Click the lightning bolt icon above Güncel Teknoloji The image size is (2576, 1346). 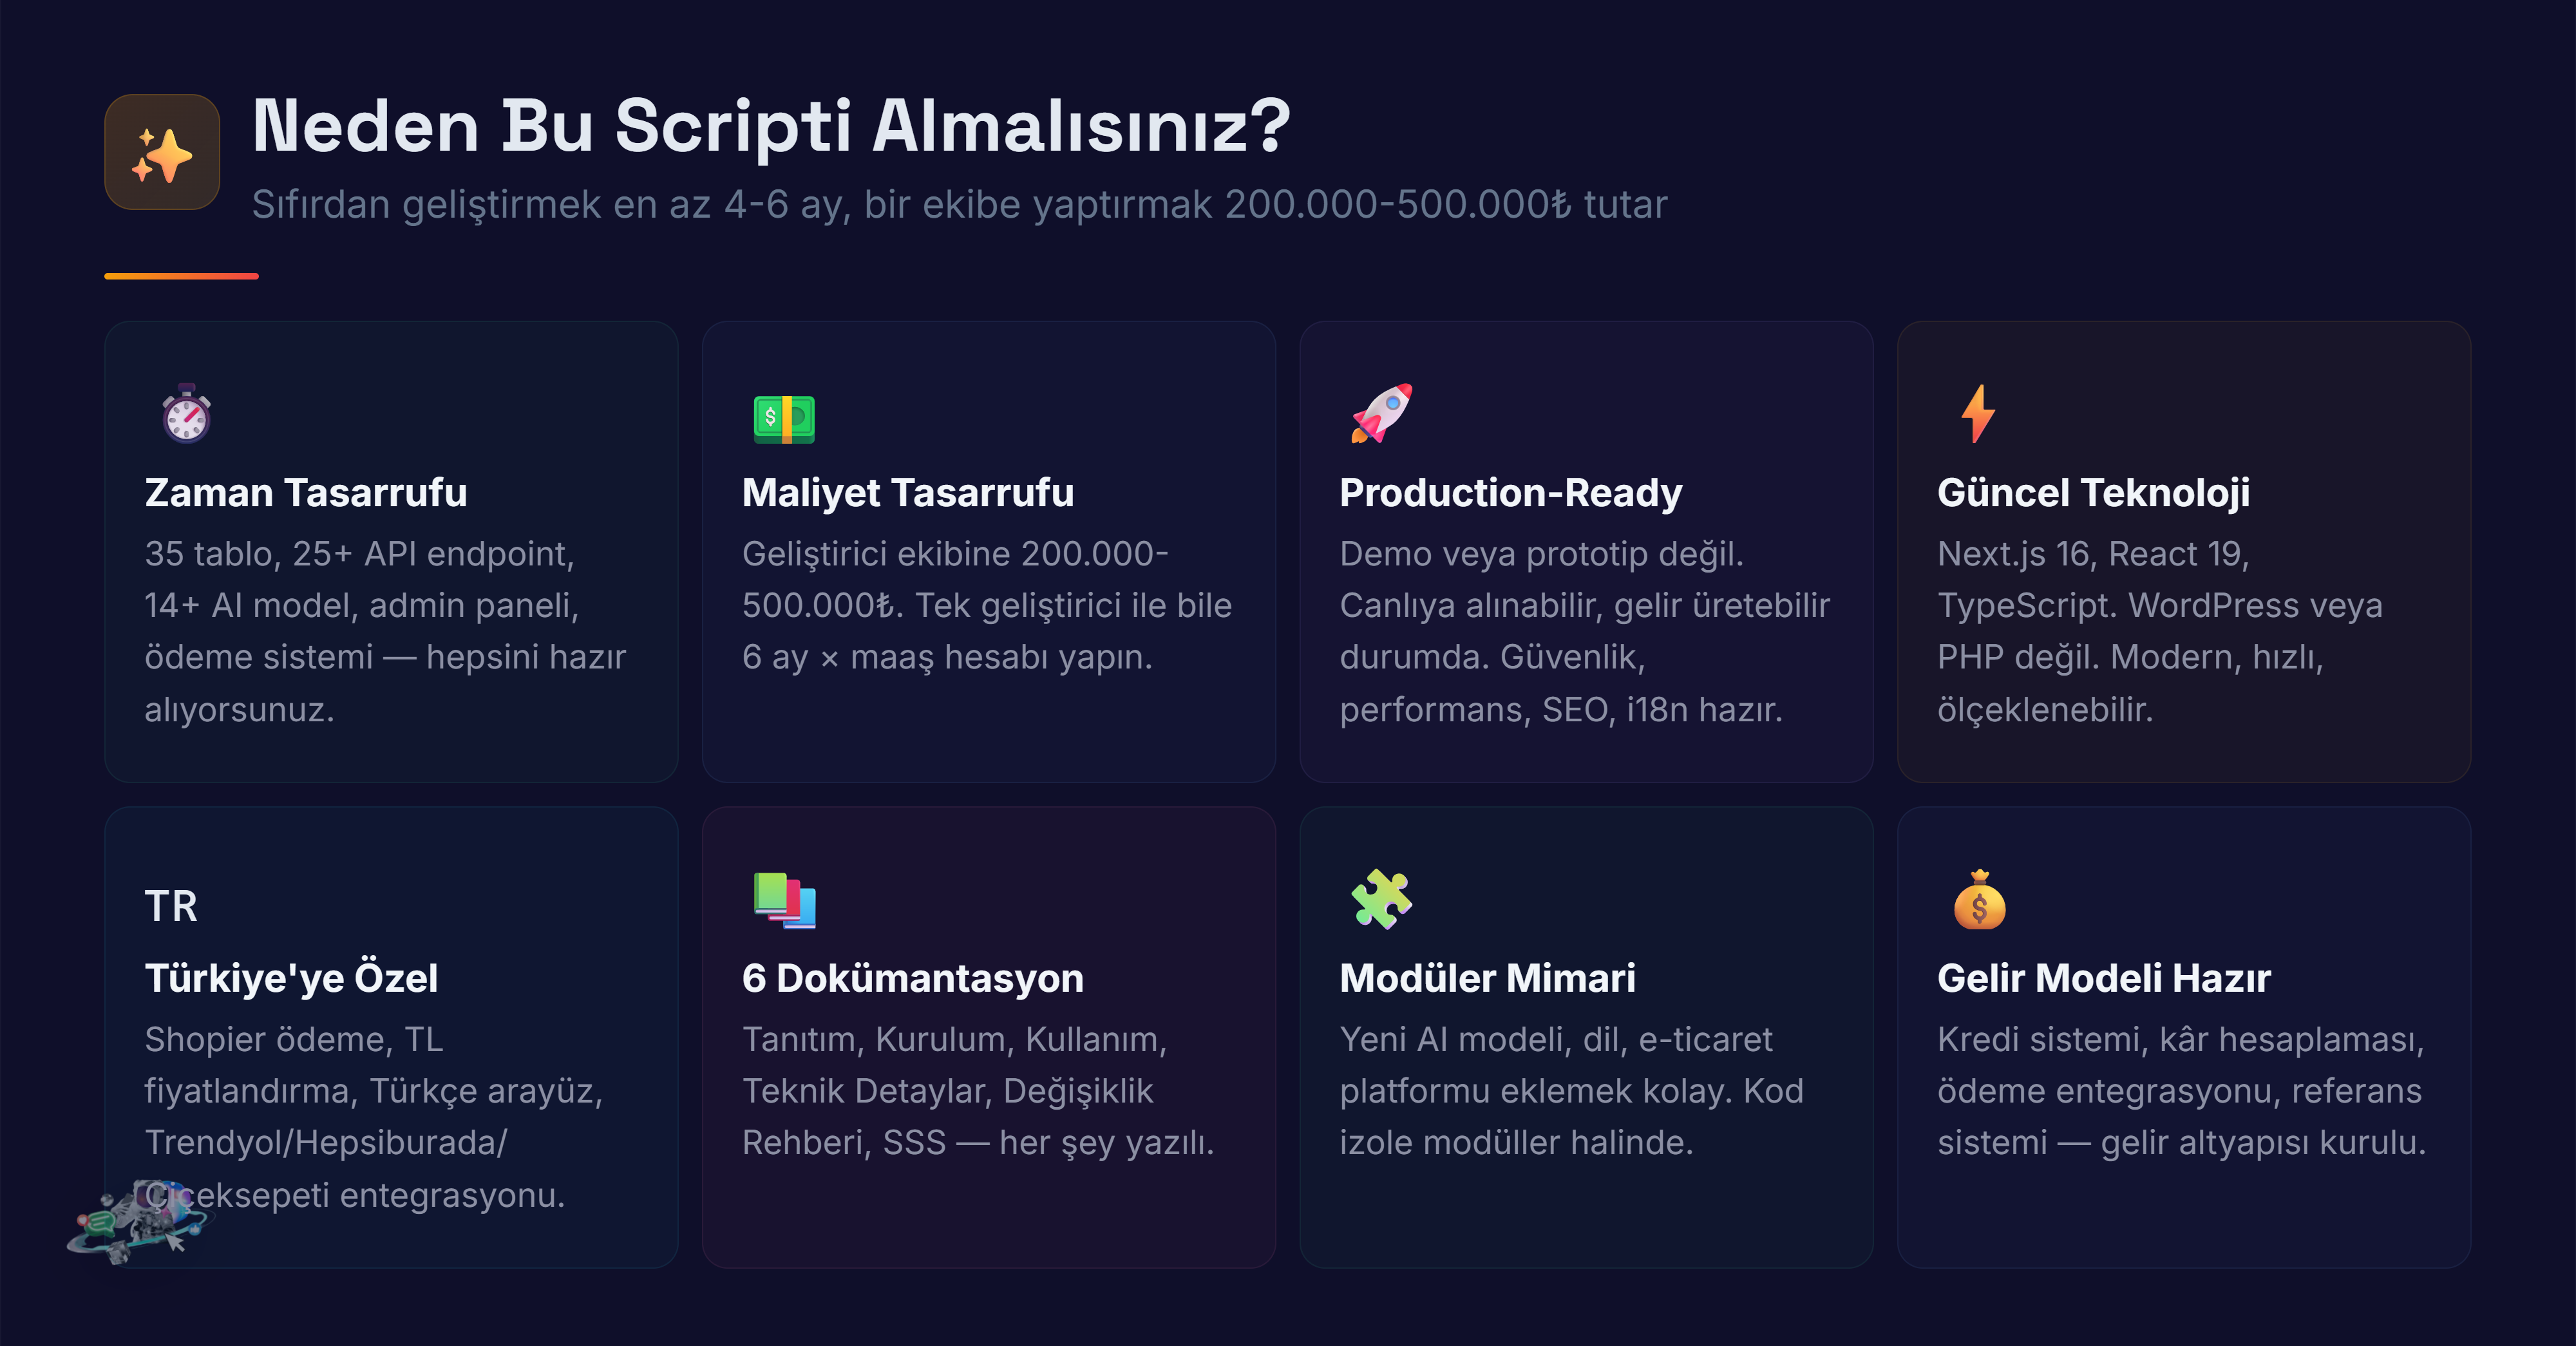1978,413
